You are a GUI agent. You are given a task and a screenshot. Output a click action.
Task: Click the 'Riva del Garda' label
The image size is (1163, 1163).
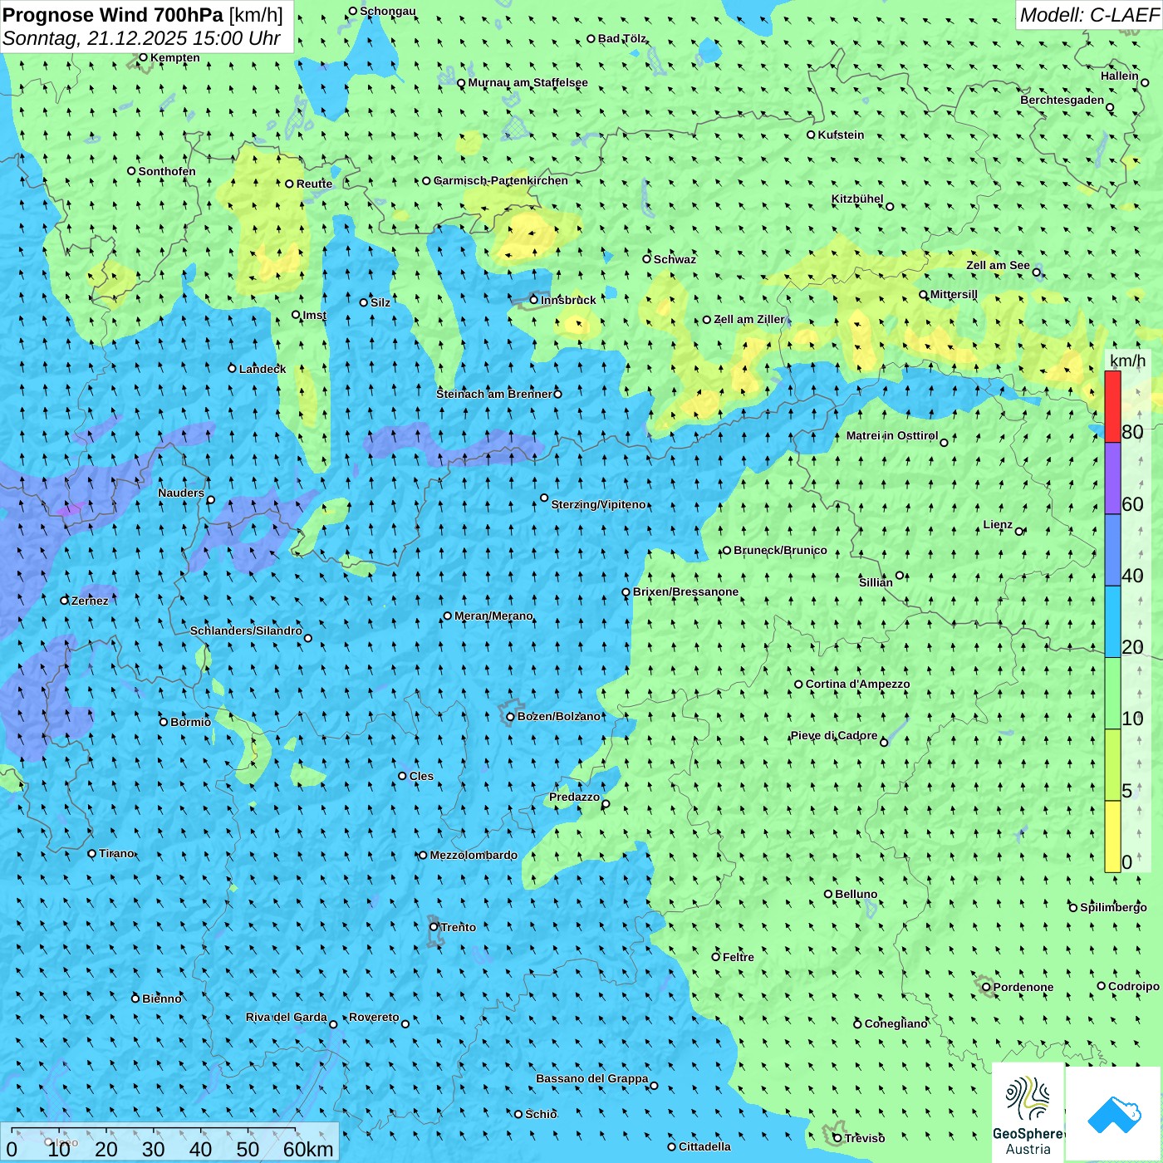click(x=287, y=1017)
